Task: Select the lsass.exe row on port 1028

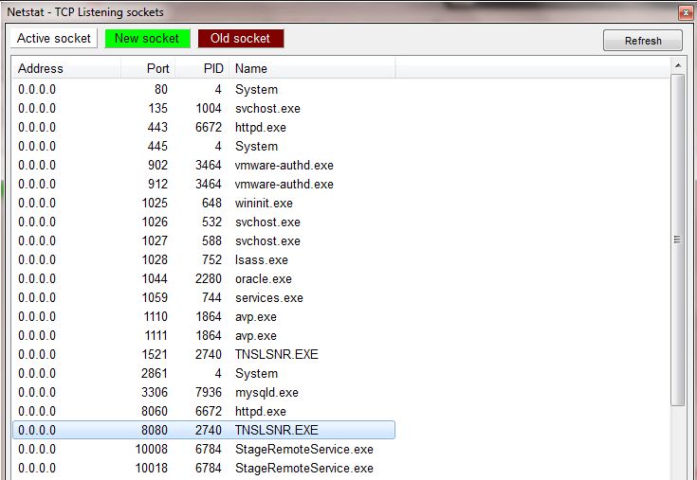Action: click(261, 259)
